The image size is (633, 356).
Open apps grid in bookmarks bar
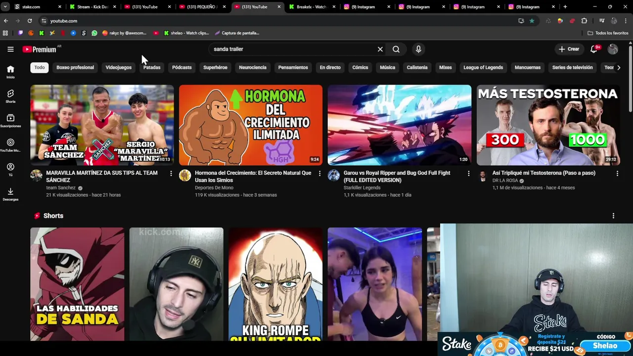[5, 33]
